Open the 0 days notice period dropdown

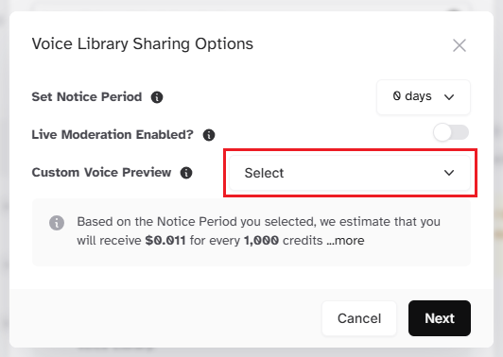(x=424, y=96)
